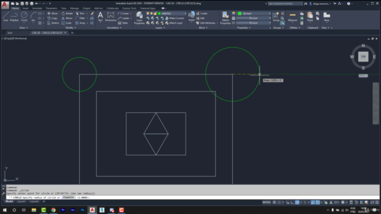Click the green object color swatch
Viewport: 381px width, 214px height.
point(239,13)
